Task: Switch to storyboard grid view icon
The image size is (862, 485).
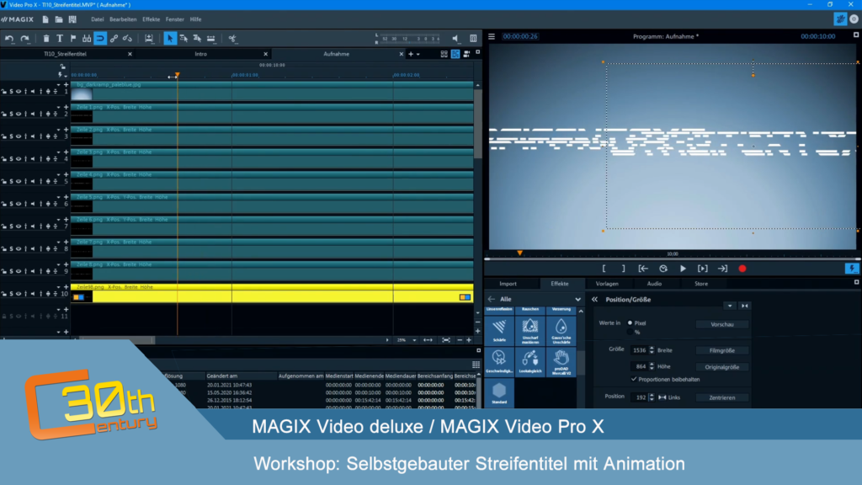Action: click(x=444, y=54)
